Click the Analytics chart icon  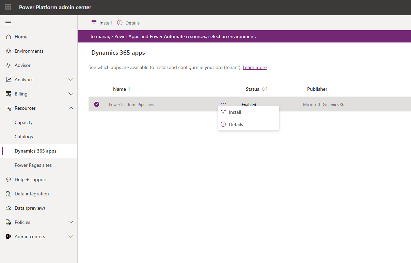(x=9, y=80)
